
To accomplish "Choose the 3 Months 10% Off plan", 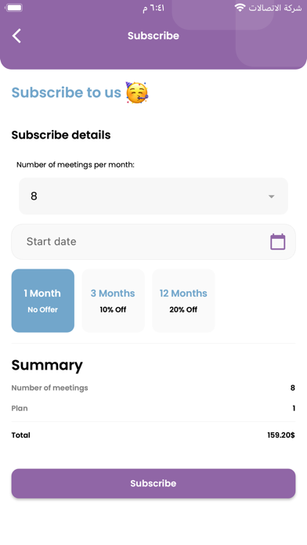I will tap(113, 301).
